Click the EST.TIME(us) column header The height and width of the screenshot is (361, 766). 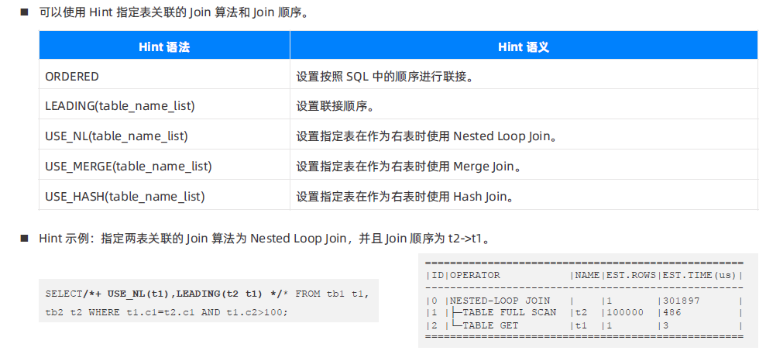(x=699, y=276)
